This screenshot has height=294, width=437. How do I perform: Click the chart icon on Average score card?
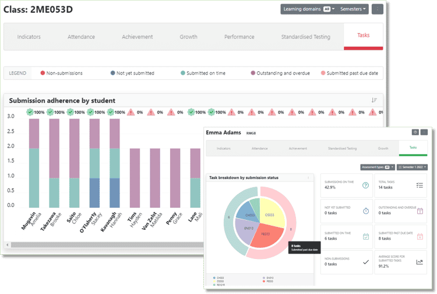[x=420, y=262]
